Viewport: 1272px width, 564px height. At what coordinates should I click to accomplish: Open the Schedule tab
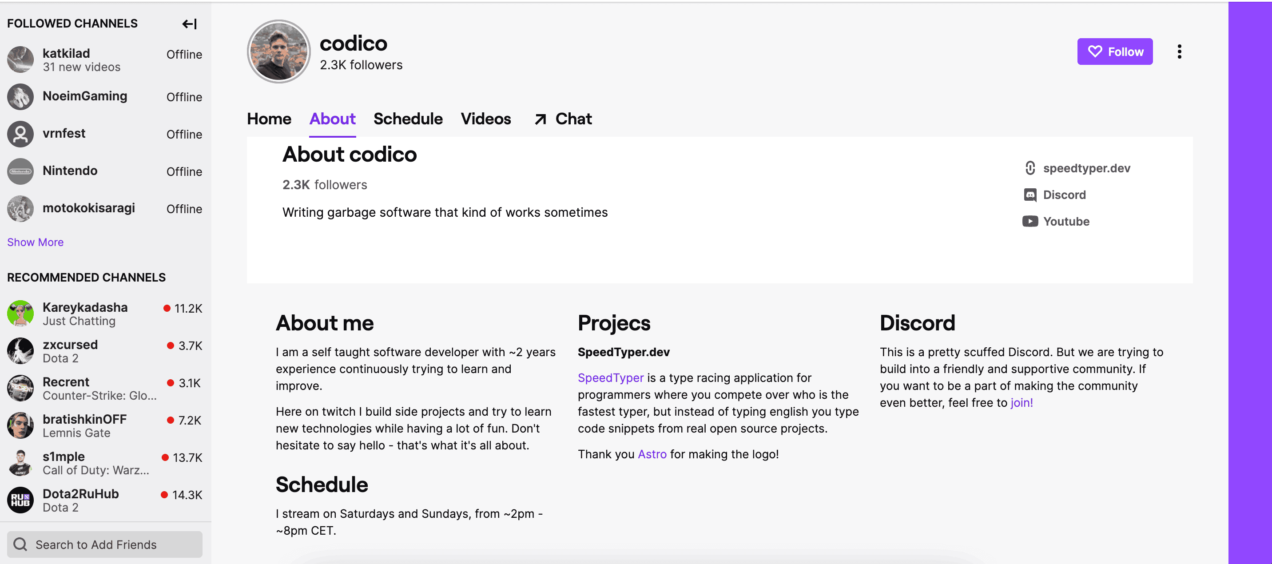[x=408, y=119]
